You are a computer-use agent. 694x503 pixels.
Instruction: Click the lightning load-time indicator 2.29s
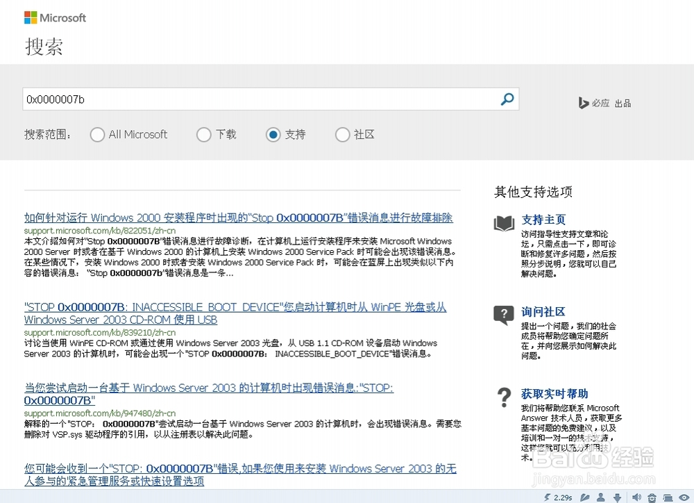click(x=558, y=497)
